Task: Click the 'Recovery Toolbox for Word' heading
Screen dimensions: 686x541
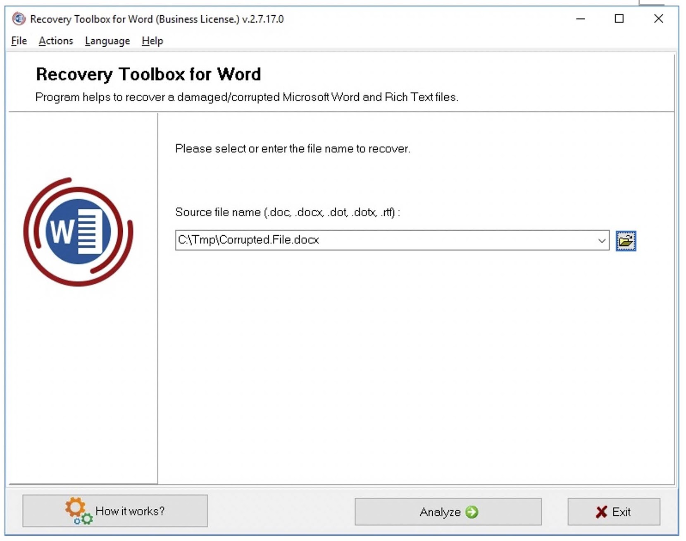Action: pos(148,74)
